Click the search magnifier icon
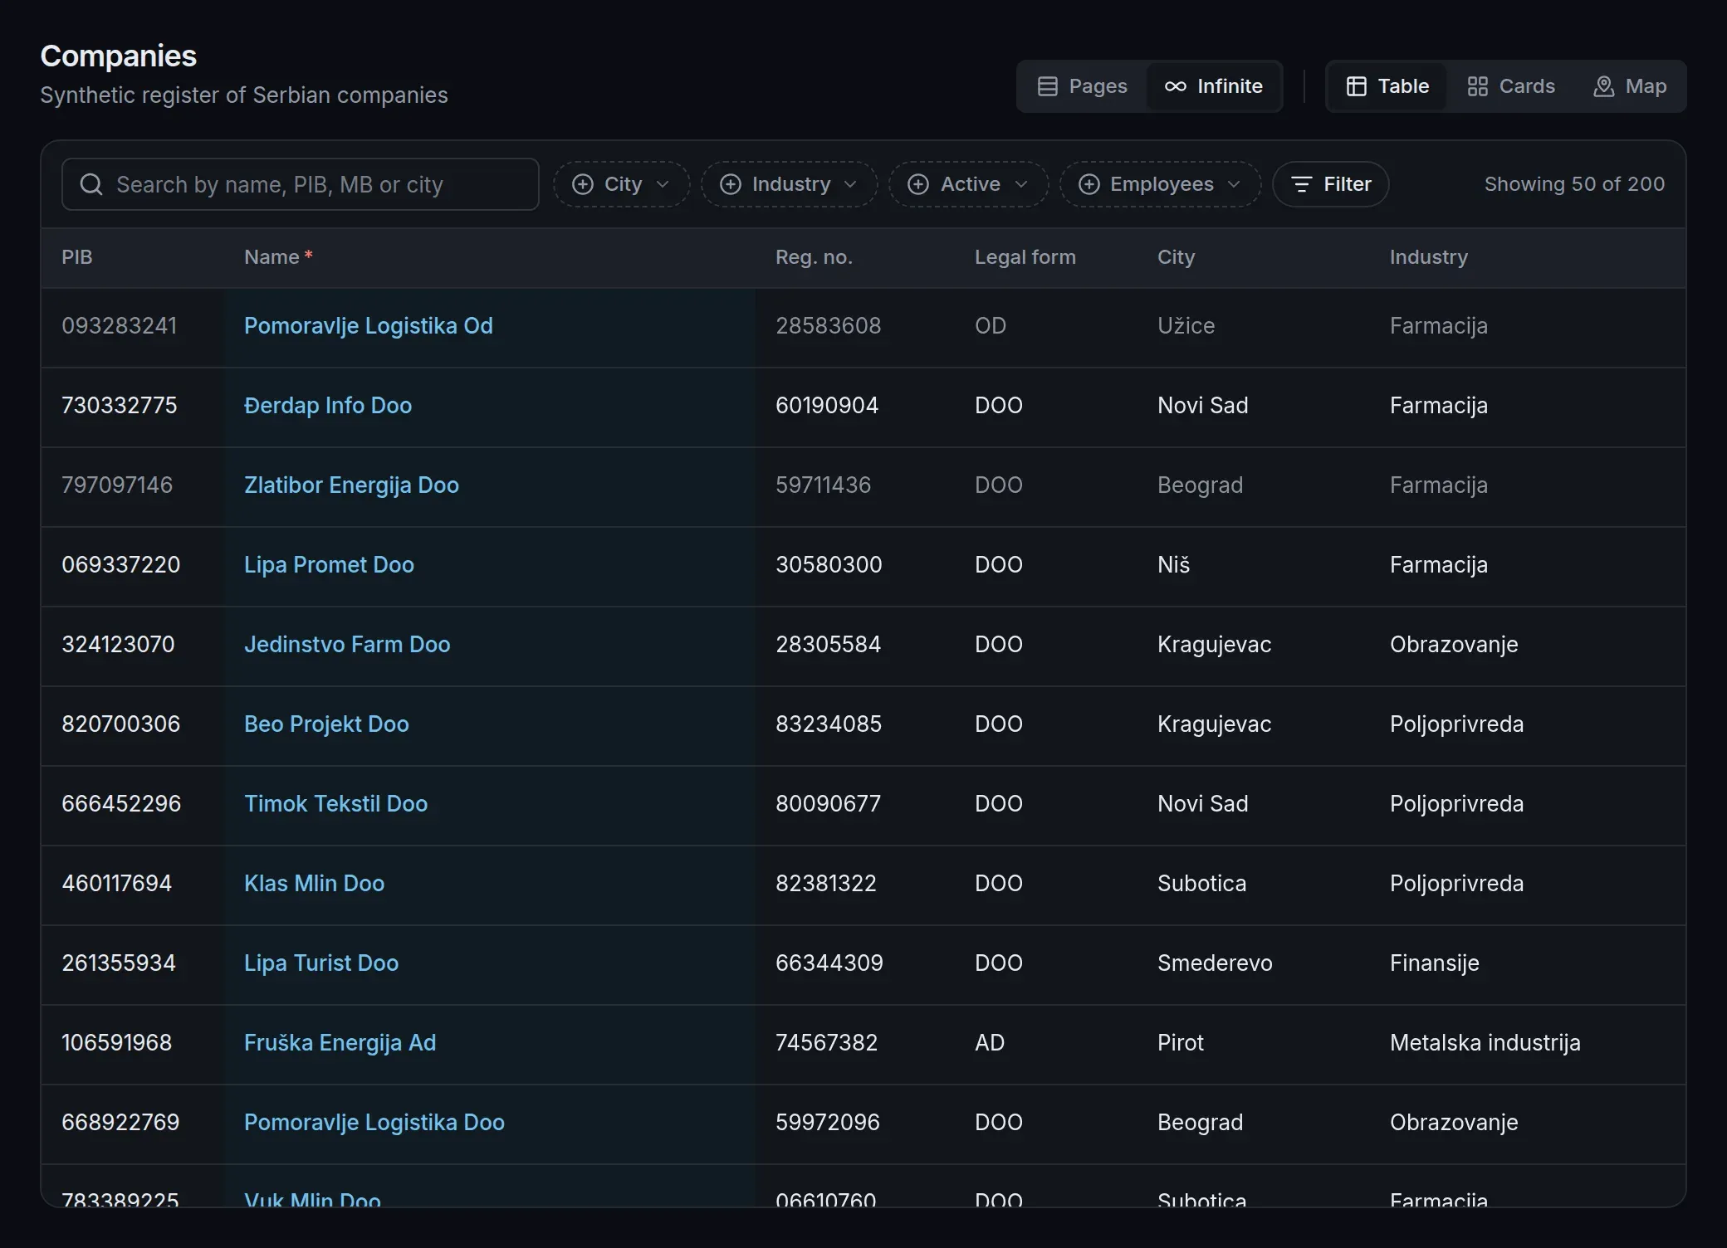The height and width of the screenshot is (1248, 1727). 91,184
